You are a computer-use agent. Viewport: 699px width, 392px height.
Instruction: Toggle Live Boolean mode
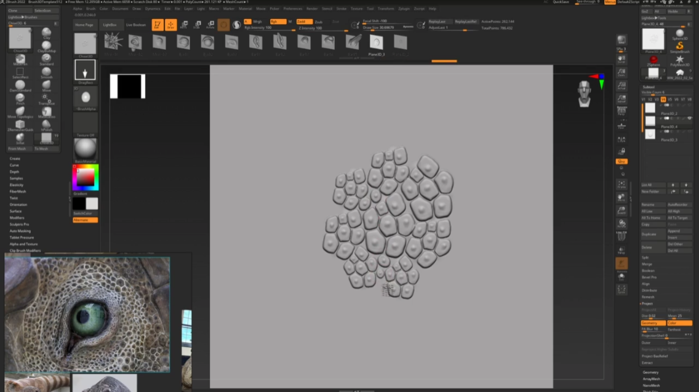135,25
